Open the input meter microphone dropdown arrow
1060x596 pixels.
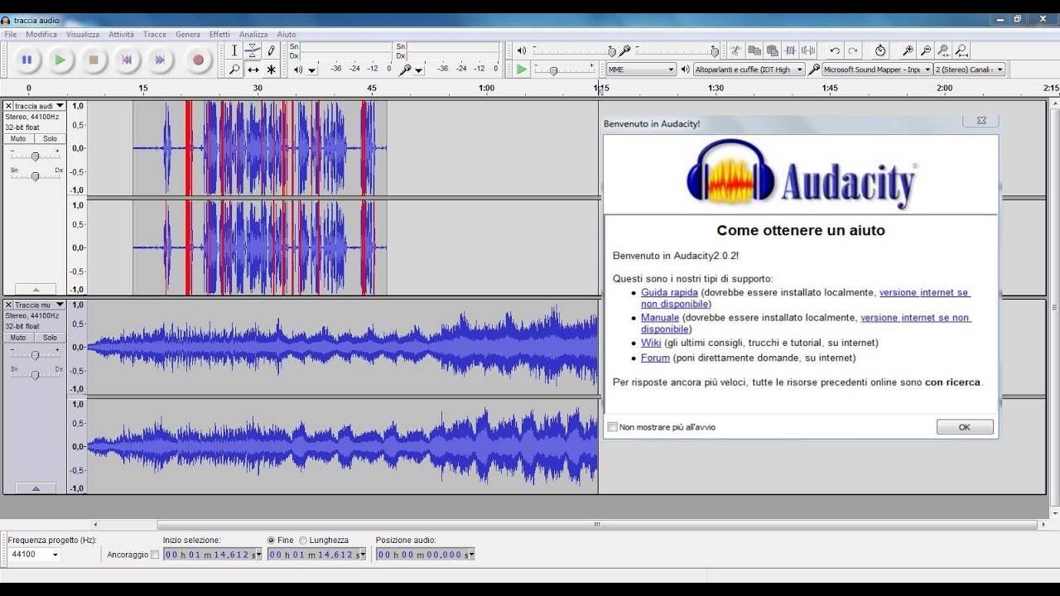click(x=419, y=70)
